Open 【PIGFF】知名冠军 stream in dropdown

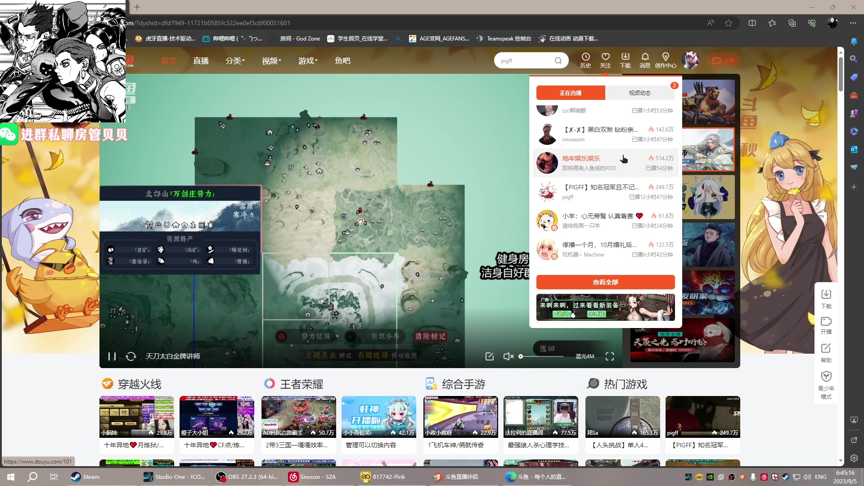click(x=605, y=192)
